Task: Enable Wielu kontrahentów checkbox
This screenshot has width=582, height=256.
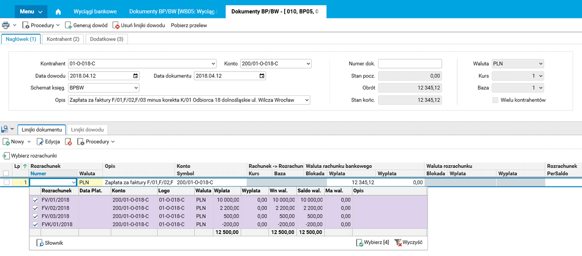Action: coord(495,100)
